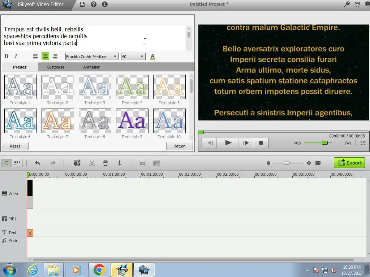The image size is (370, 277).
Task: Switch to the Preset tab
Action: (x=20, y=67)
